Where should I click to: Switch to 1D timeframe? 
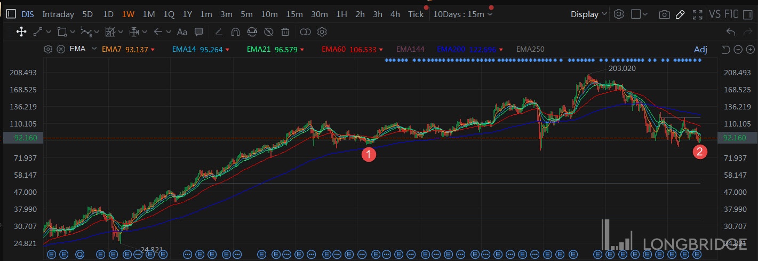[108, 14]
